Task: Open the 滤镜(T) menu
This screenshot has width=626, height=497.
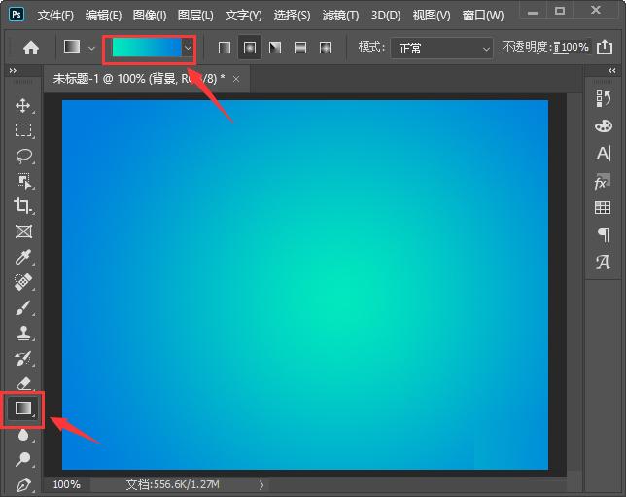Action: point(340,16)
